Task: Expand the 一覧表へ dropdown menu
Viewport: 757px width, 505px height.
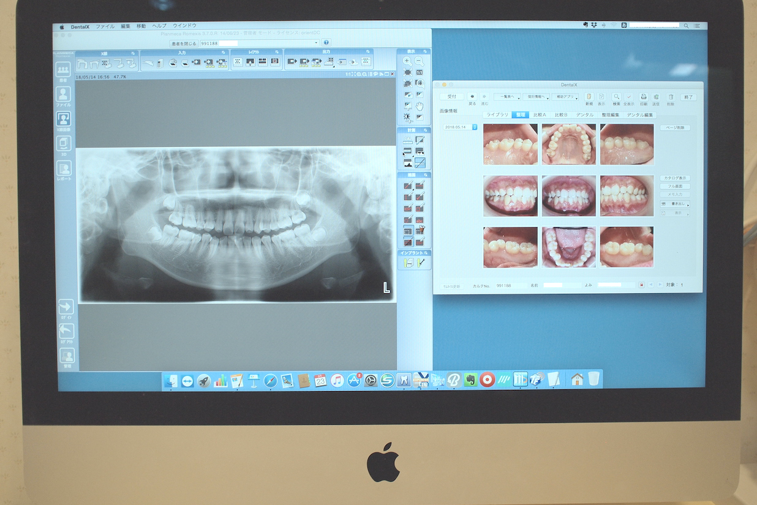Action: click(507, 97)
